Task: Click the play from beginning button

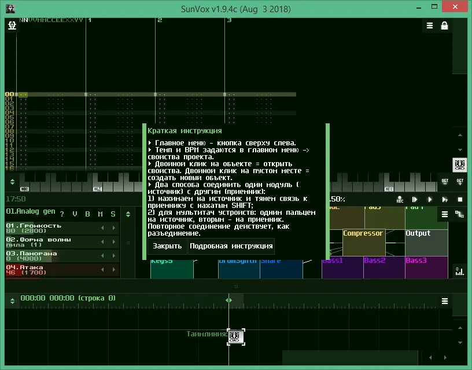Action: (415, 199)
